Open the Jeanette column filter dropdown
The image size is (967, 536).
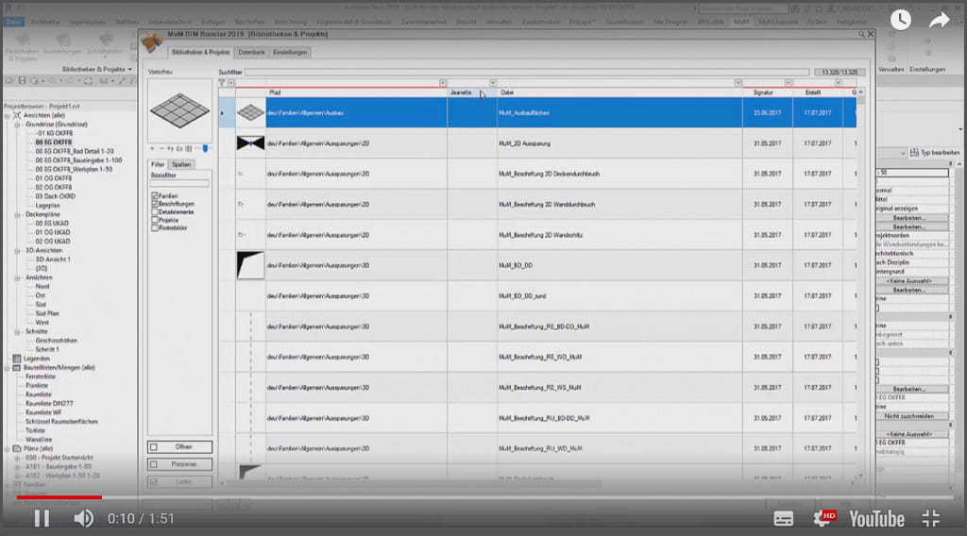492,83
